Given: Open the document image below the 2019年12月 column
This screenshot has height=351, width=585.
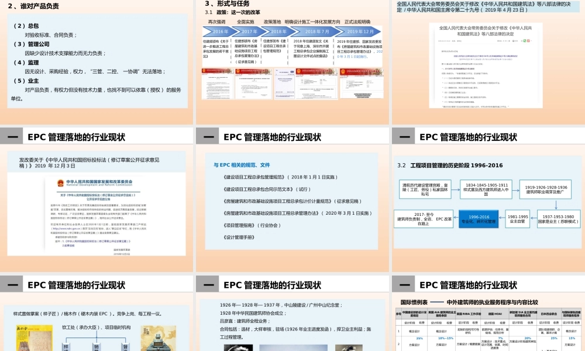Looking at the screenshot, I should pyautogui.click(x=362, y=84).
